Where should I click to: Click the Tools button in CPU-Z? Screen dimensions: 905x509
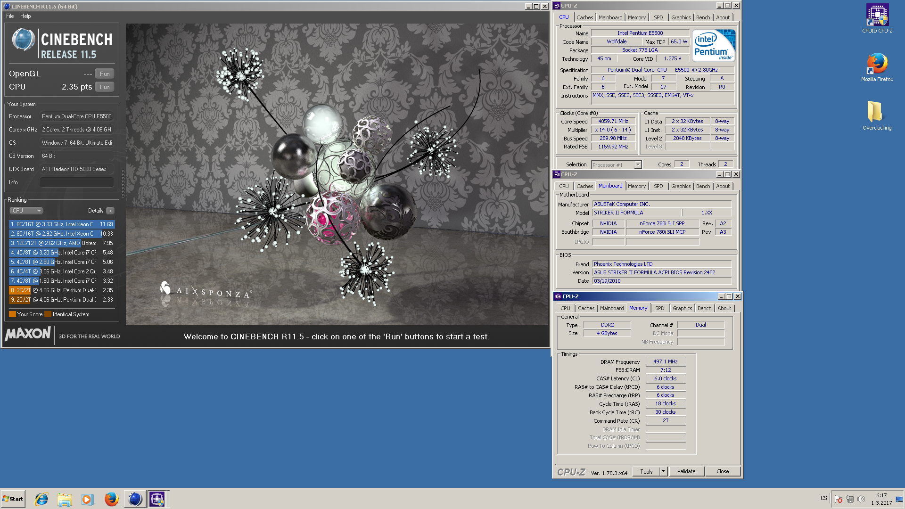click(x=646, y=471)
